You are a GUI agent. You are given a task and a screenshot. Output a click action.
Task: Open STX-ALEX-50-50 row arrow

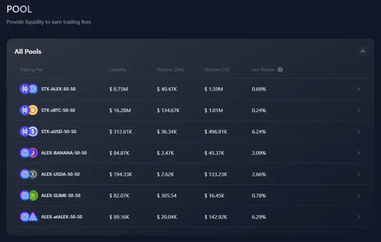click(358, 89)
